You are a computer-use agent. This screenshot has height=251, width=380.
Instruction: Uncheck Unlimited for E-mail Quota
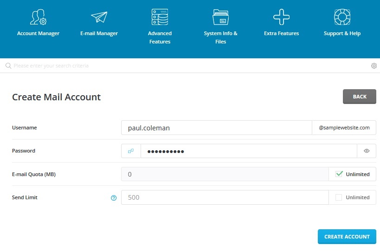coord(339,174)
